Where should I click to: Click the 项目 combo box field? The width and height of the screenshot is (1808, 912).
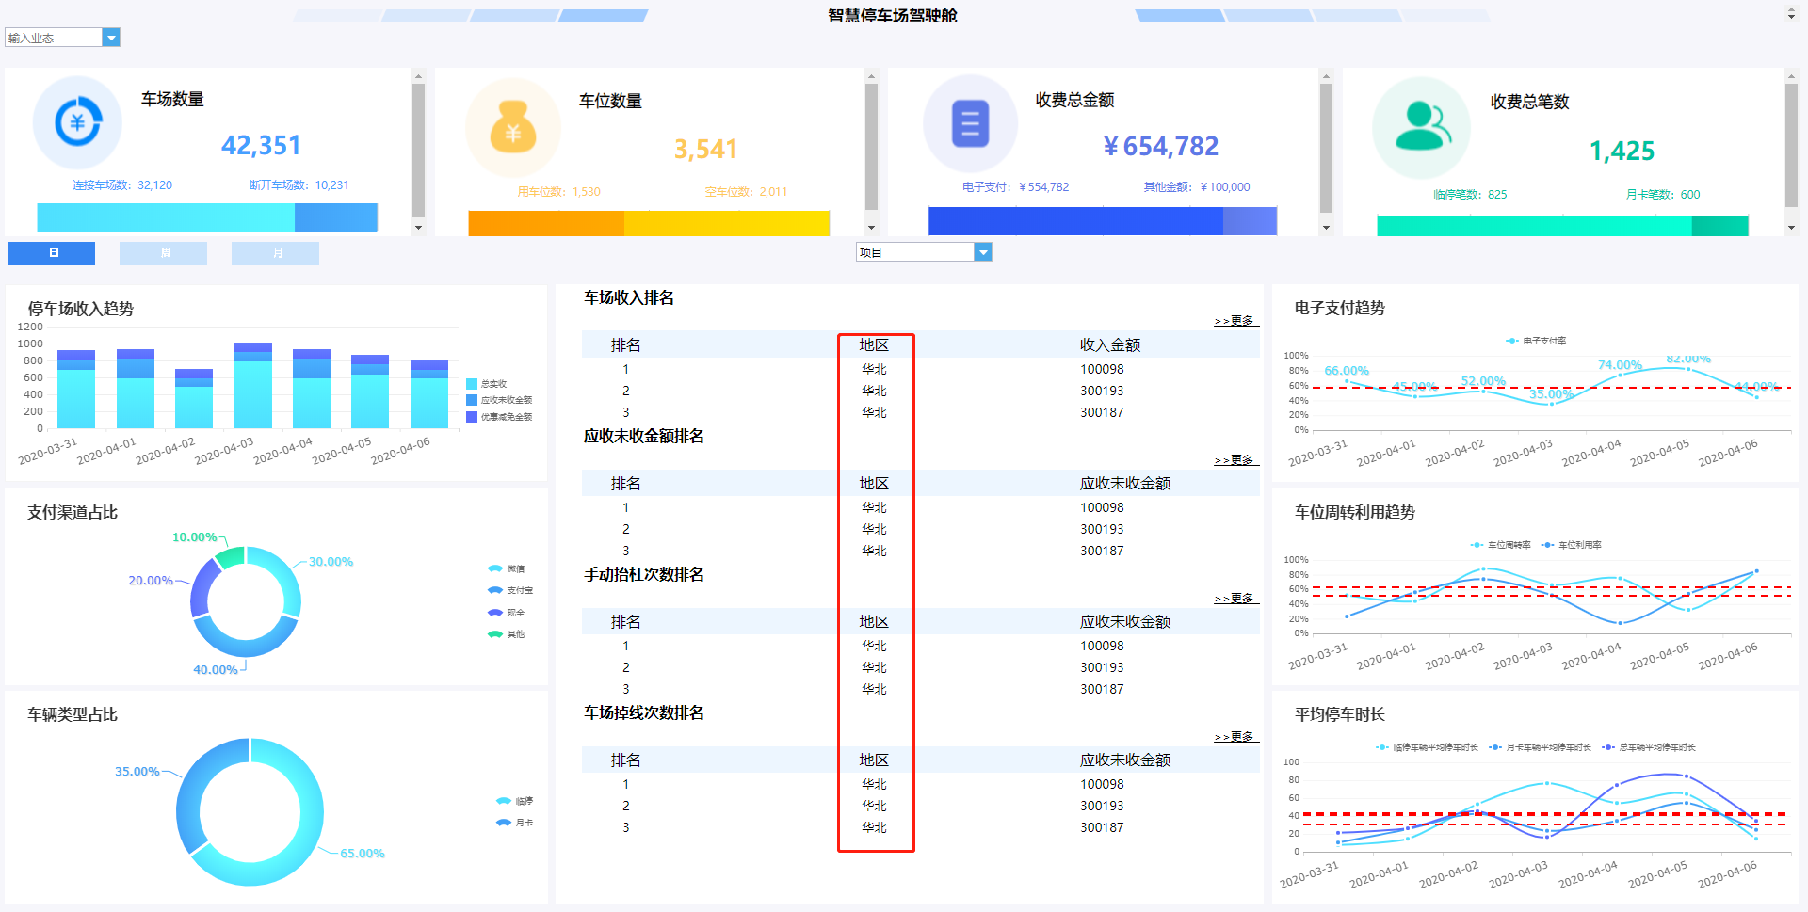click(x=915, y=252)
